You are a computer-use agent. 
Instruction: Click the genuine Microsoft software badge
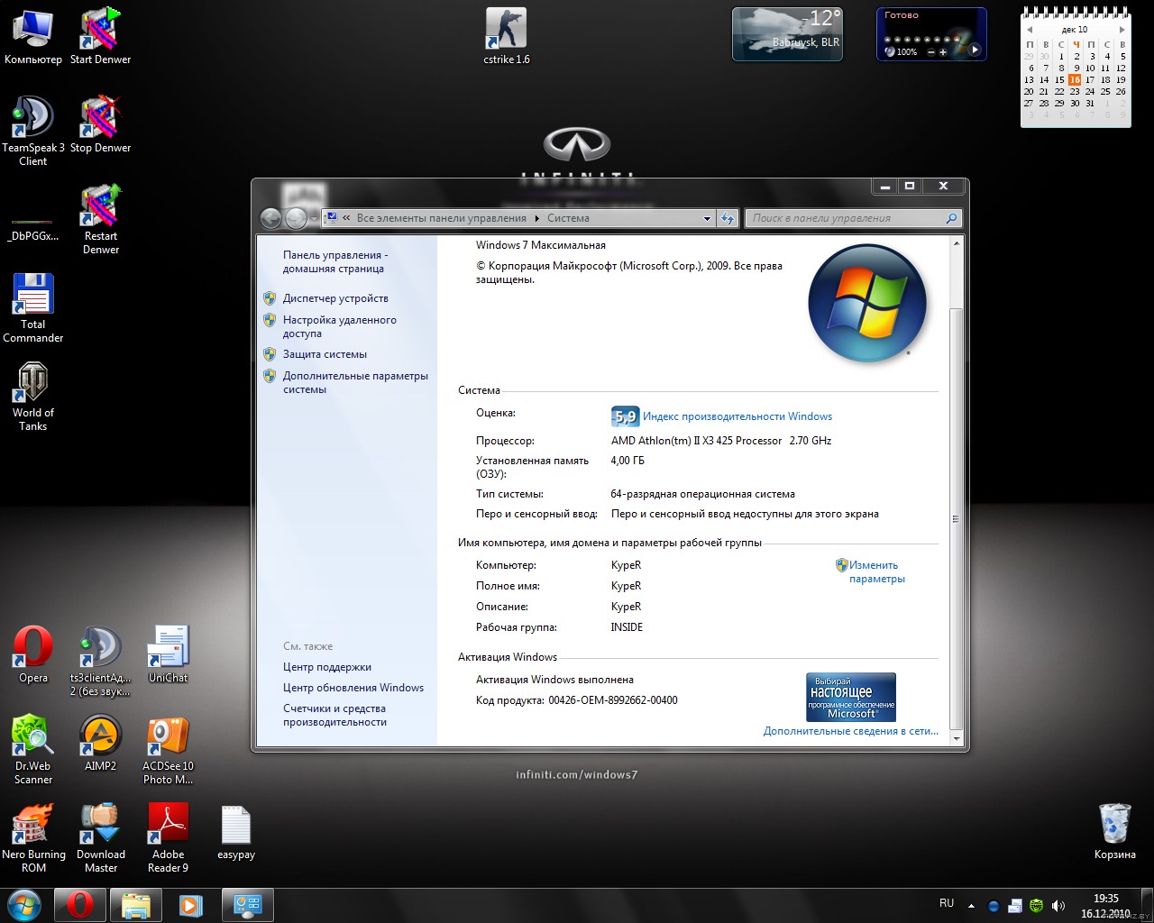tap(851, 697)
